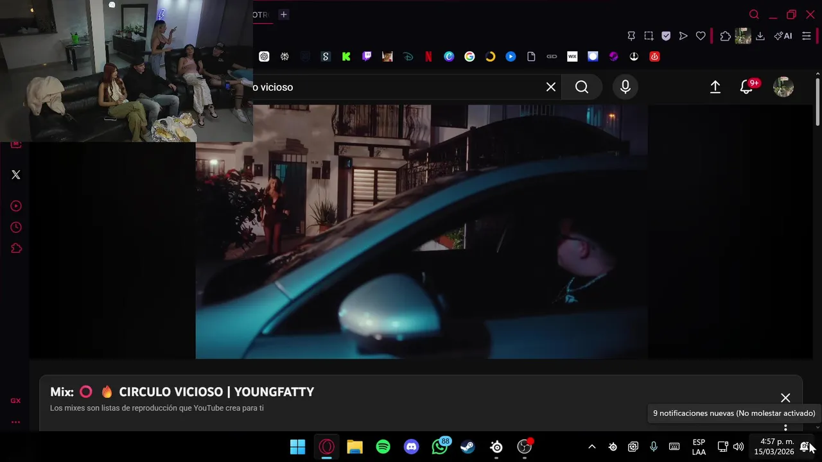
Task: Clear the YouTube search text
Action: [x=551, y=87]
